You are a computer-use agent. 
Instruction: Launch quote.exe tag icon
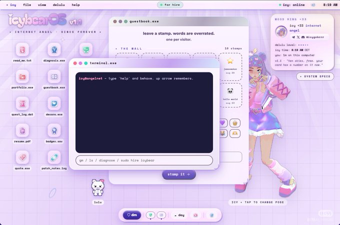pyautogui.click(x=22, y=157)
